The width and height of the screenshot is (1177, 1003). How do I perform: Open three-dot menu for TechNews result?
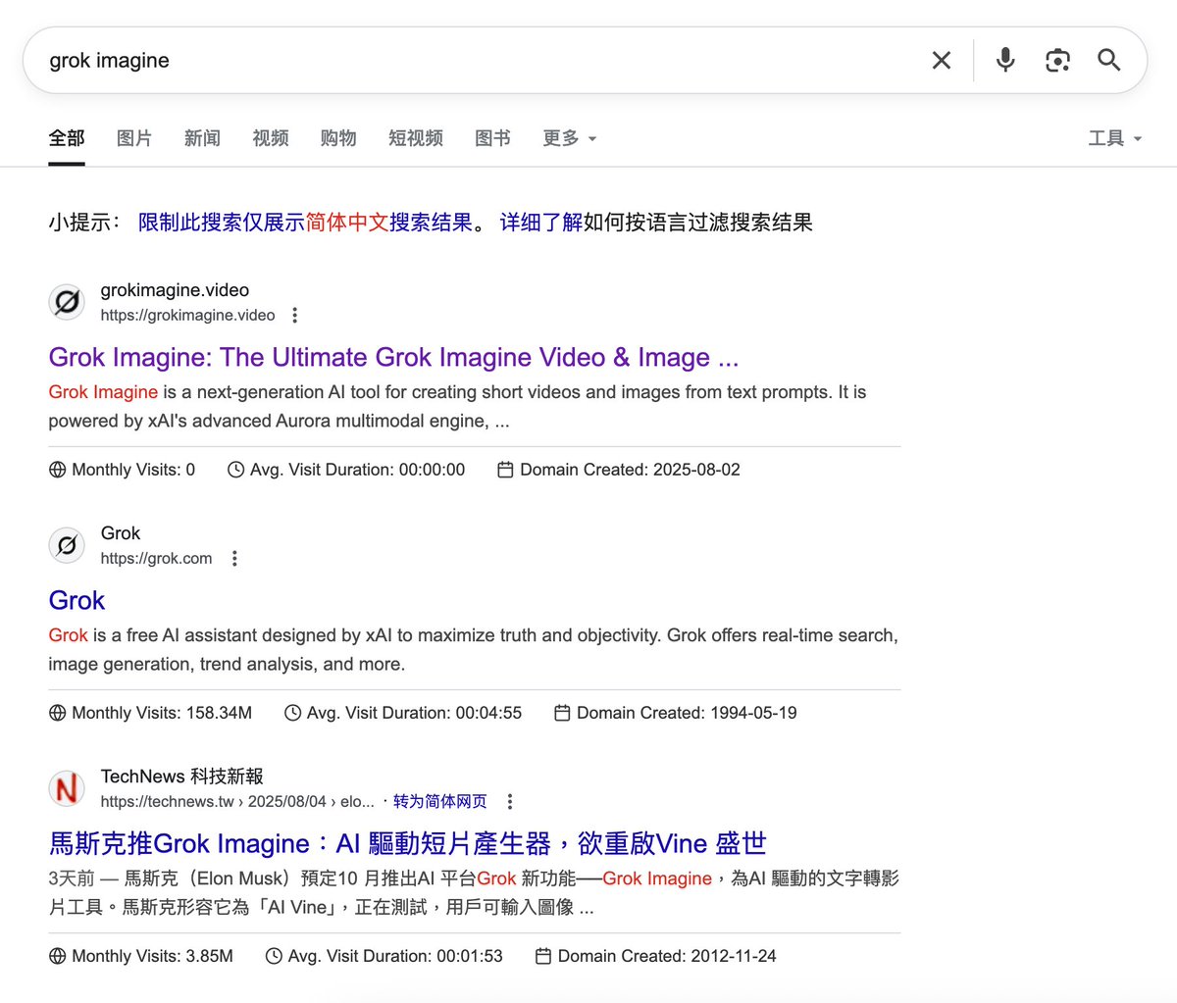tap(509, 801)
